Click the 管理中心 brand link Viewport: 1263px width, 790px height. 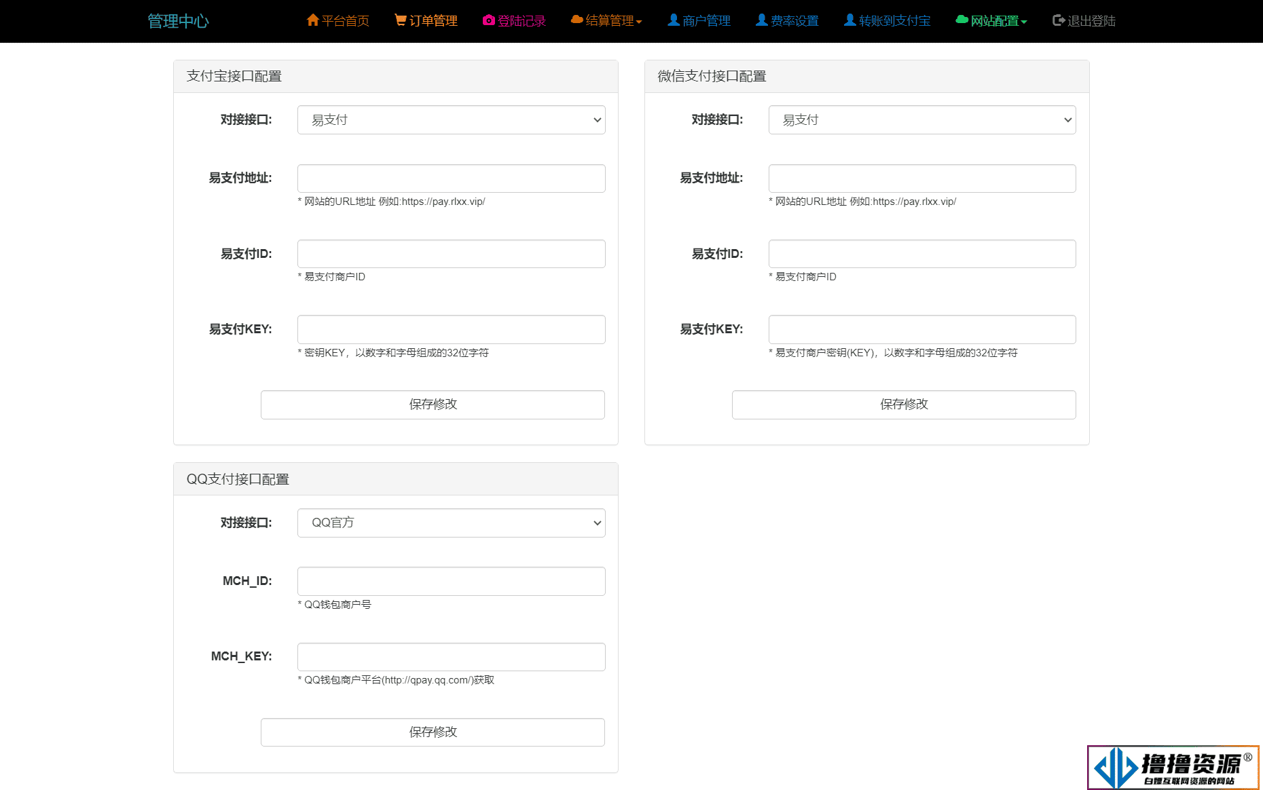point(178,21)
